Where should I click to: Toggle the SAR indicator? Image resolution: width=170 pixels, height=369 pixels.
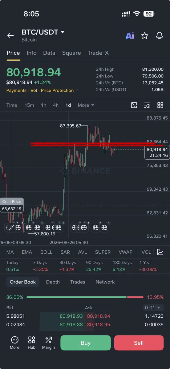65,252
